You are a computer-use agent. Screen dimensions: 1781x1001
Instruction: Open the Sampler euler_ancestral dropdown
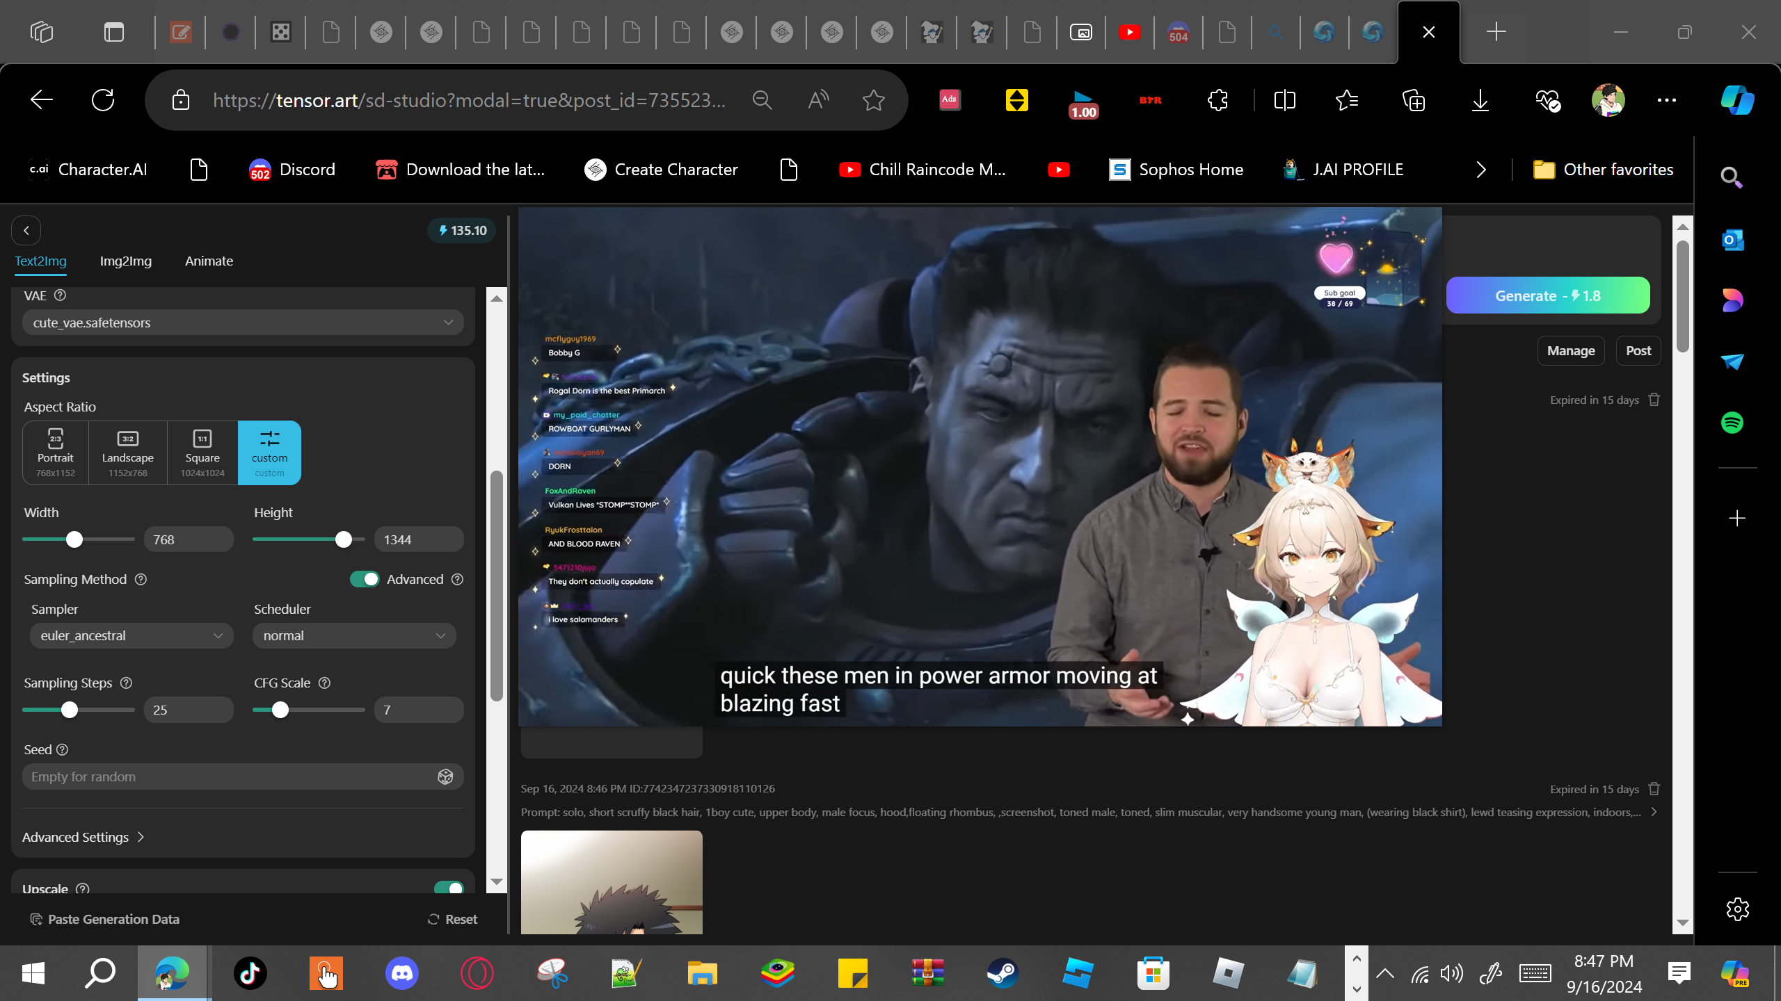point(131,636)
